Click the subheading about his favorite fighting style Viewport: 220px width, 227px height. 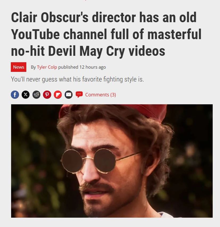pyautogui.click(x=77, y=79)
